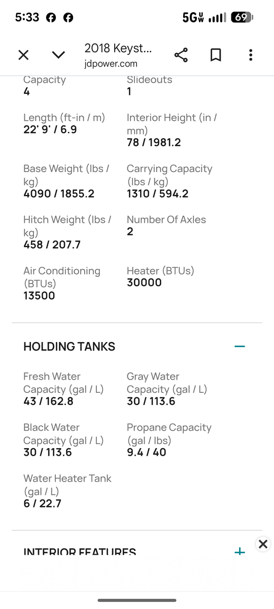The height and width of the screenshot is (609, 274).
Task: Tap the battery indicator in status bar
Action: (x=242, y=17)
